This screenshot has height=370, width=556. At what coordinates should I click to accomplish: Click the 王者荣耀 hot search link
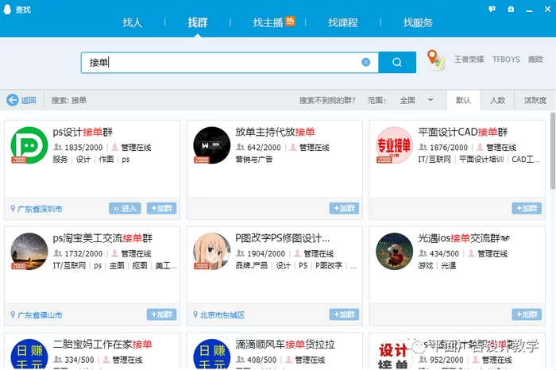469,60
